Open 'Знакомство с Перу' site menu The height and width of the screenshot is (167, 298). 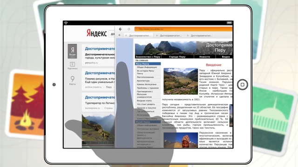[x=148, y=57]
